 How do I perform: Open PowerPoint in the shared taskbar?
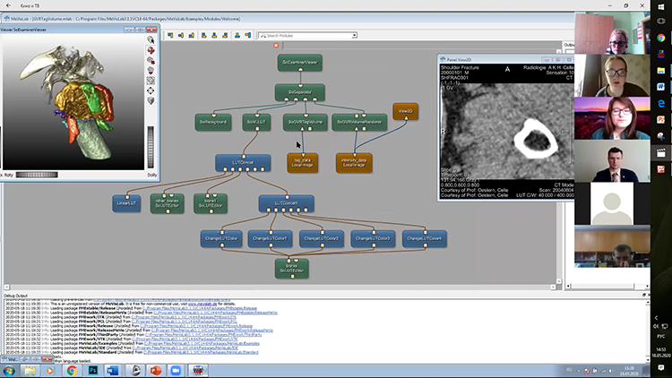click(156, 371)
